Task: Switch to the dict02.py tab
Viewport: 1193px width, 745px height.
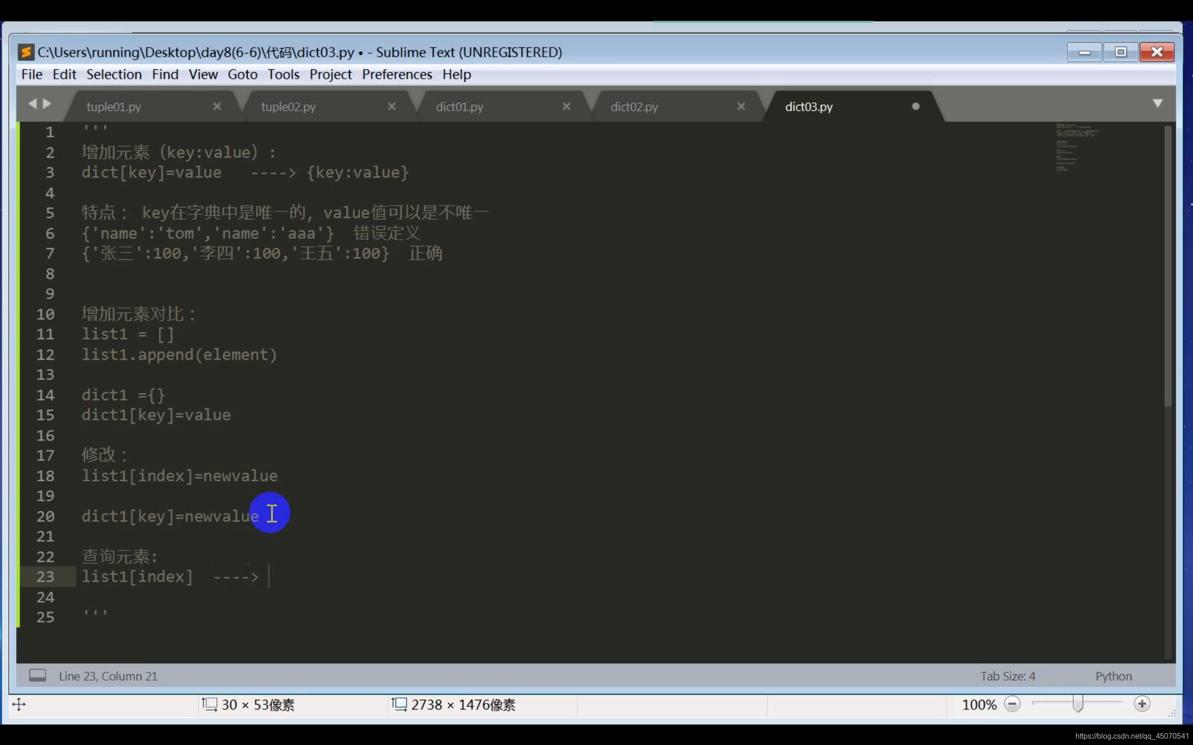Action: point(634,107)
